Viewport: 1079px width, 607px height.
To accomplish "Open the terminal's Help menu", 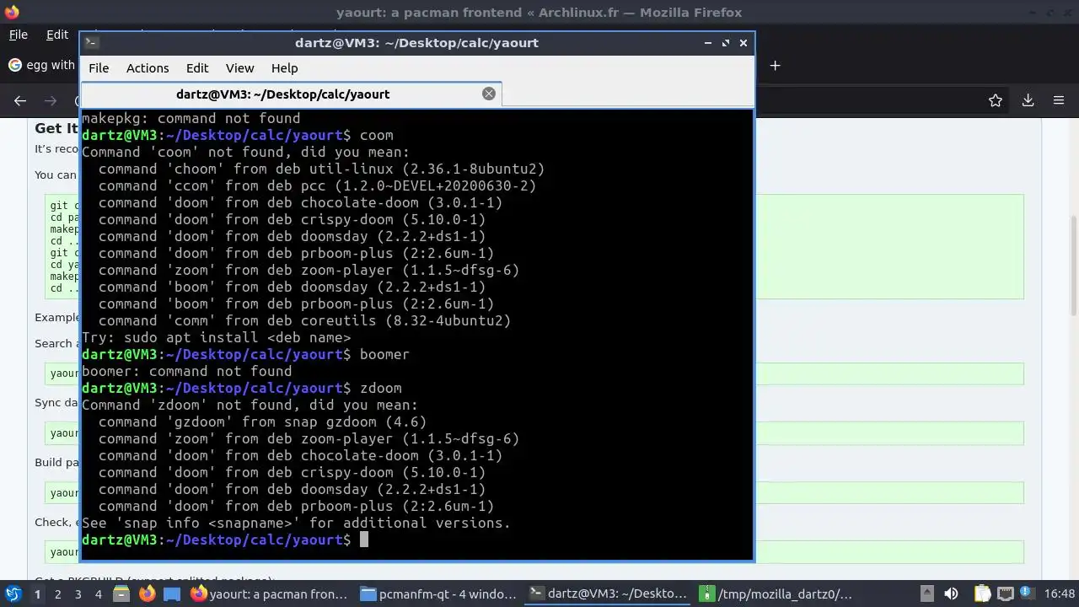I will 284,68.
